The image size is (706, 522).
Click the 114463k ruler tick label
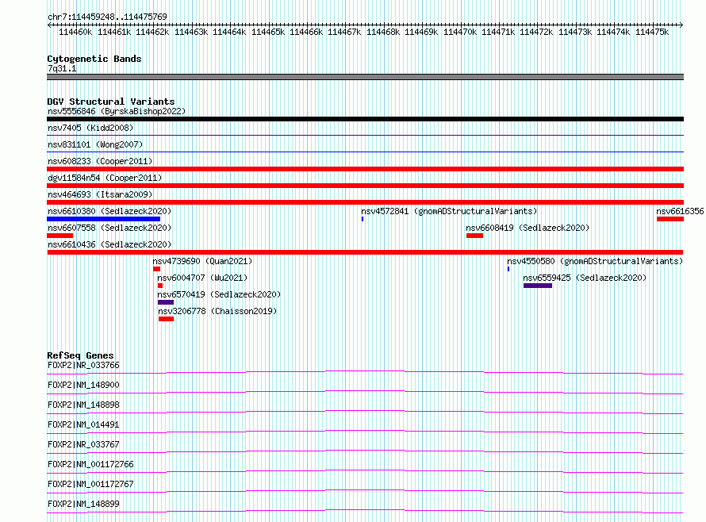coord(191,32)
